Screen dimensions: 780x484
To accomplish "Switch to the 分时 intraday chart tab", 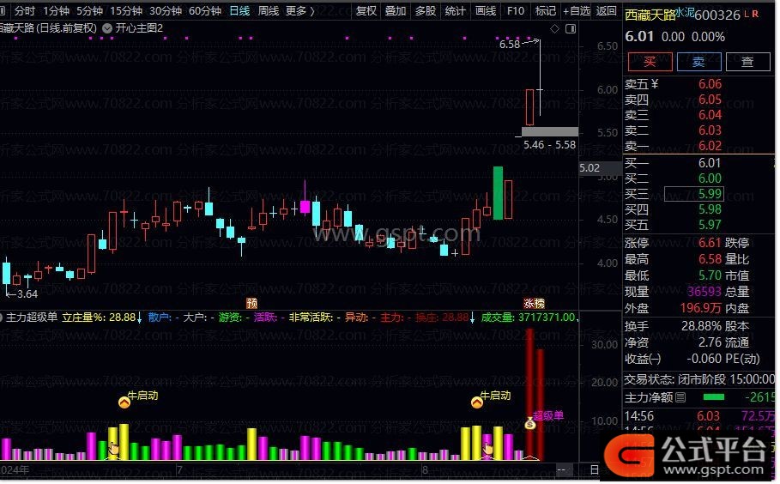I will pos(24,10).
